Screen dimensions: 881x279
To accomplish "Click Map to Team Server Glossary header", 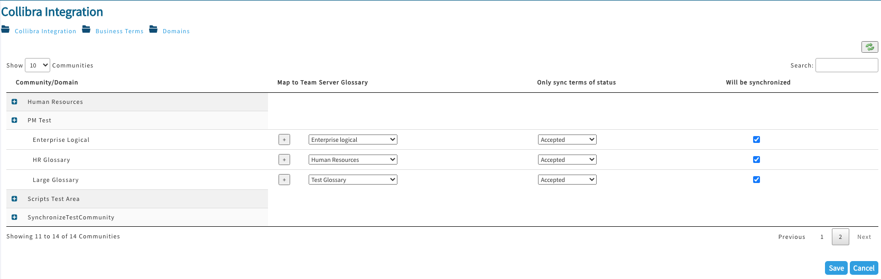I will click(322, 82).
